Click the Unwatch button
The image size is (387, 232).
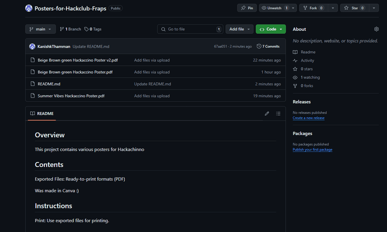pos(274,8)
